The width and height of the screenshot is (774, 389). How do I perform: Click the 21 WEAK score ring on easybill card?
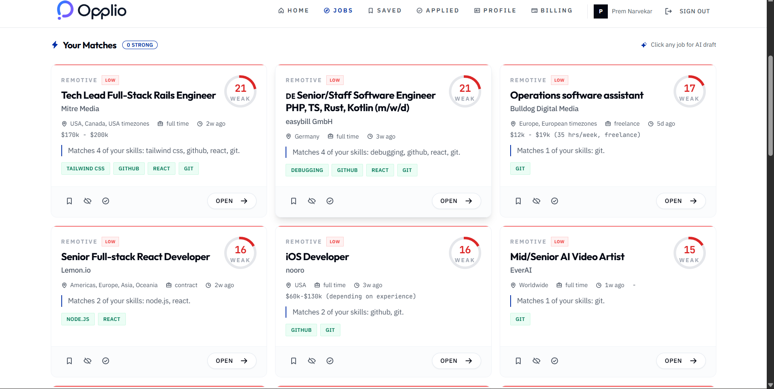point(465,91)
